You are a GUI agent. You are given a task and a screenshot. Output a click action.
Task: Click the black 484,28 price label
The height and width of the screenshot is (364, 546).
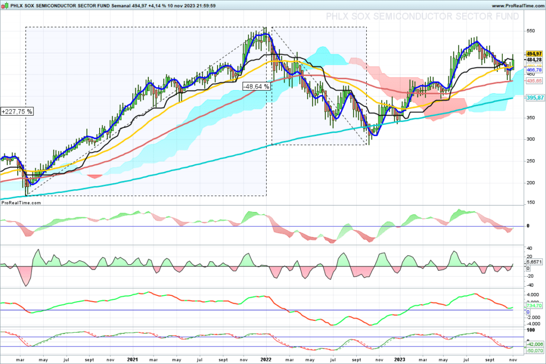click(534, 60)
